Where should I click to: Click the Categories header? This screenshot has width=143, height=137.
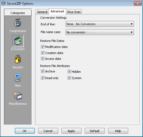[x=18, y=13]
